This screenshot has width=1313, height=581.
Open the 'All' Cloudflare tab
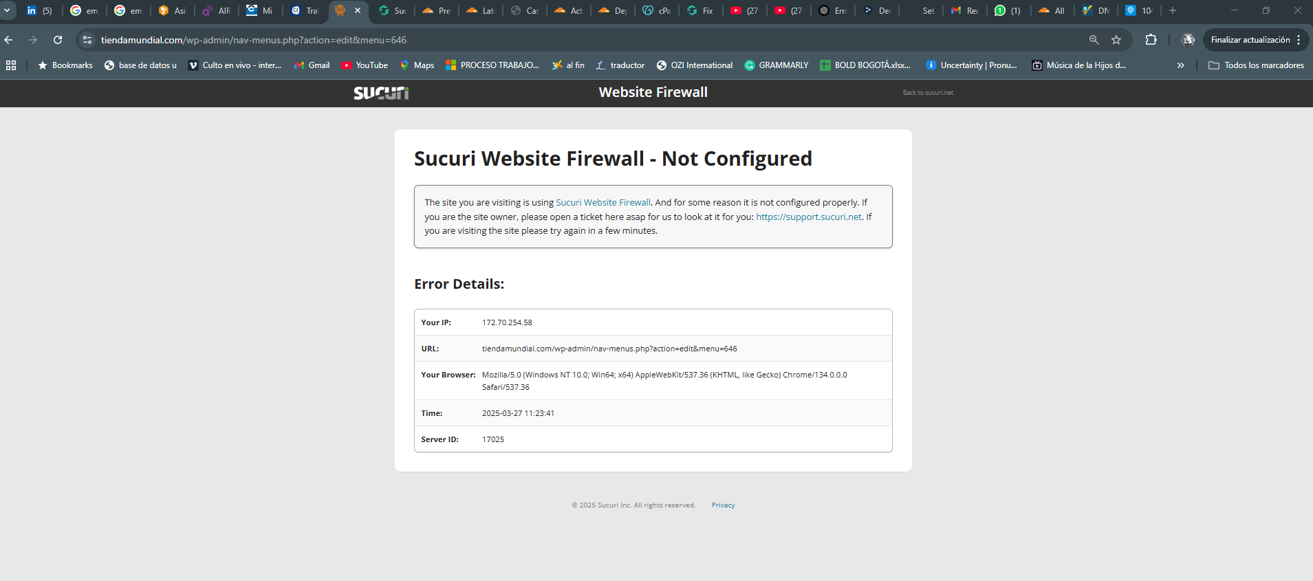pos(1053,10)
